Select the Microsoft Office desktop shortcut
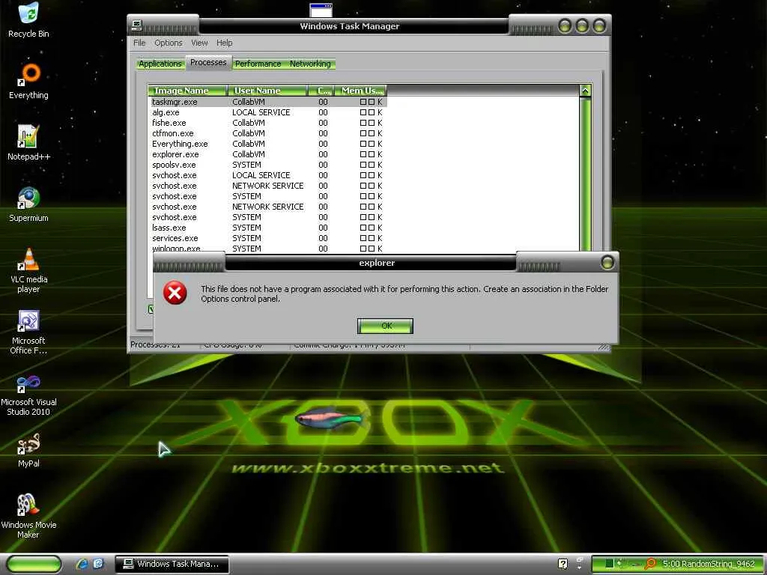This screenshot has width=767, height=575. [28, 332]
